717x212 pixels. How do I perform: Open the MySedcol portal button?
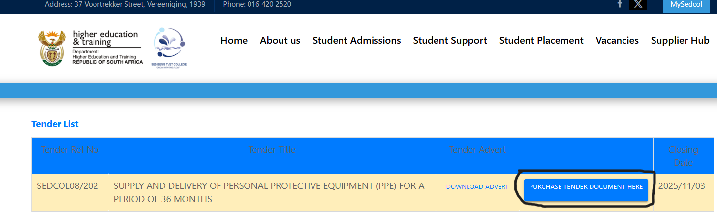pos(686,5)
